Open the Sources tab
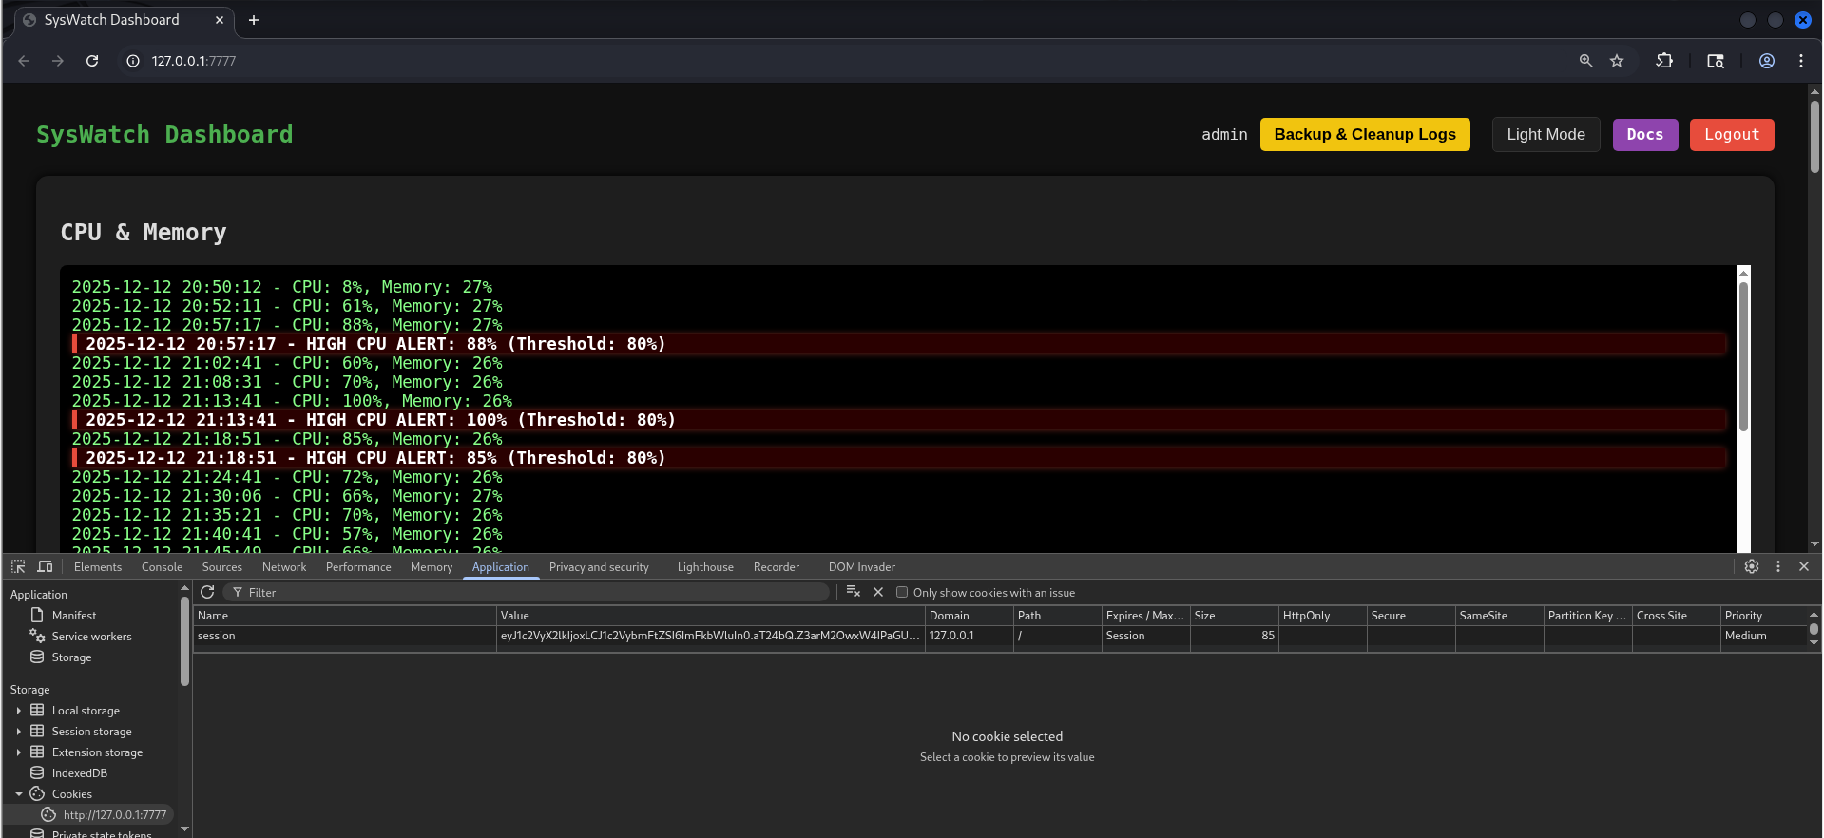1824x838 pixels. [x=222, y=567]
